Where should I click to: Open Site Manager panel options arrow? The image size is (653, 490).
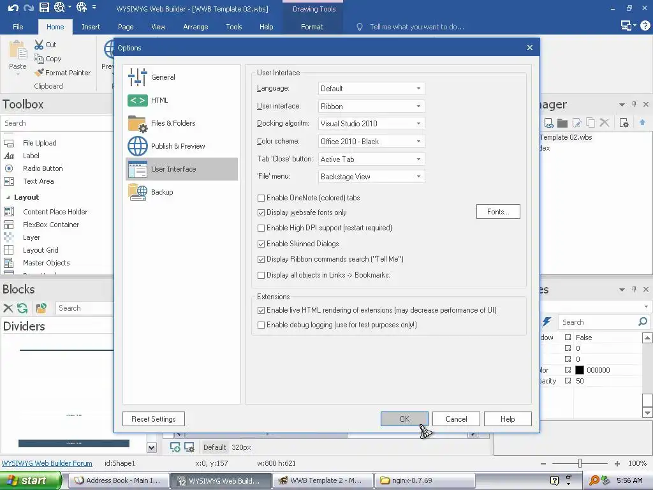pos(622,105)
